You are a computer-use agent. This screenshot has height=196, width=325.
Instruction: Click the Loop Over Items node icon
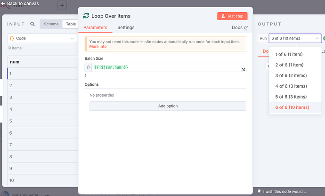pos(86,16)
